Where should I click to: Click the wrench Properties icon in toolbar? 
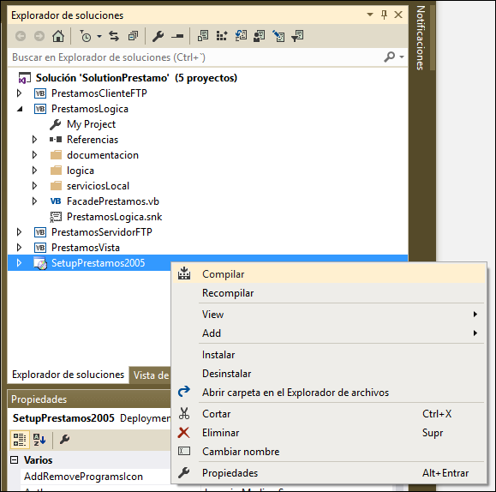pos(158,36)
